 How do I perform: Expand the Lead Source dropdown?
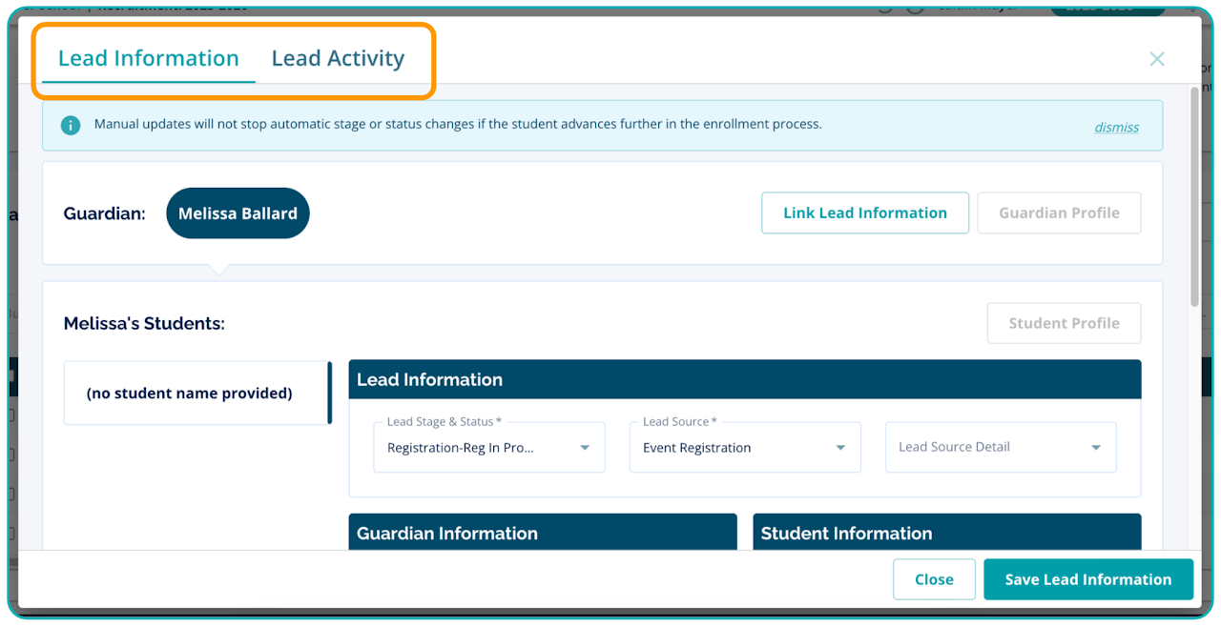744,448
